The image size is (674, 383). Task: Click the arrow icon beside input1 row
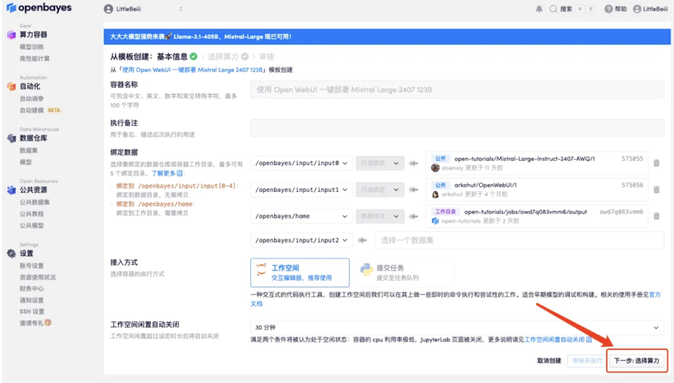point(414,189)
